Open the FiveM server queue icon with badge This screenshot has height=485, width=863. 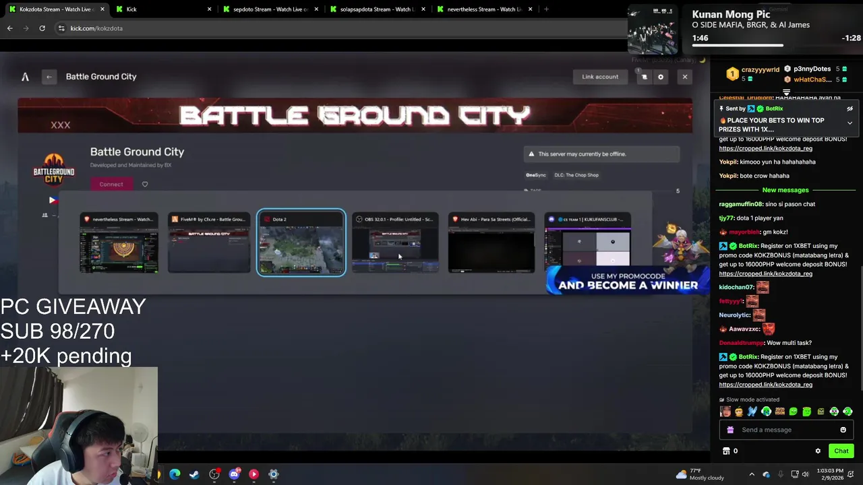[644, 77]
